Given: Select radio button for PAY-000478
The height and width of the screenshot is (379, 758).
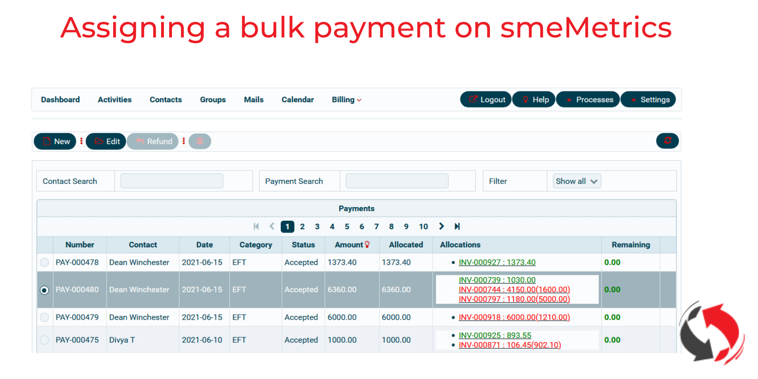Looking at the screenshot, I should 45,262.
